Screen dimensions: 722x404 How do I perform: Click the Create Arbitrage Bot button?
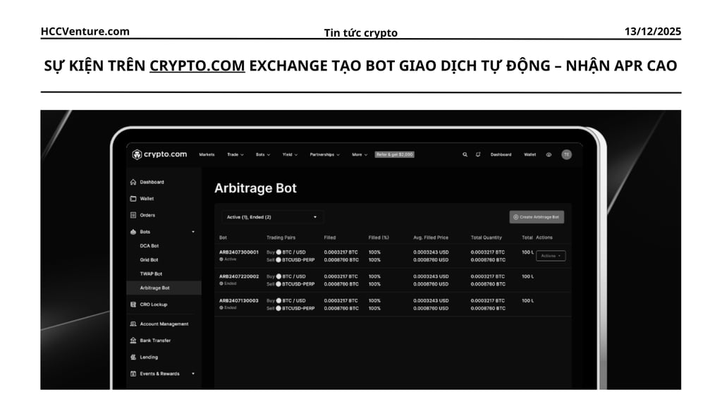pyautogui.click(x=537, y=217)
